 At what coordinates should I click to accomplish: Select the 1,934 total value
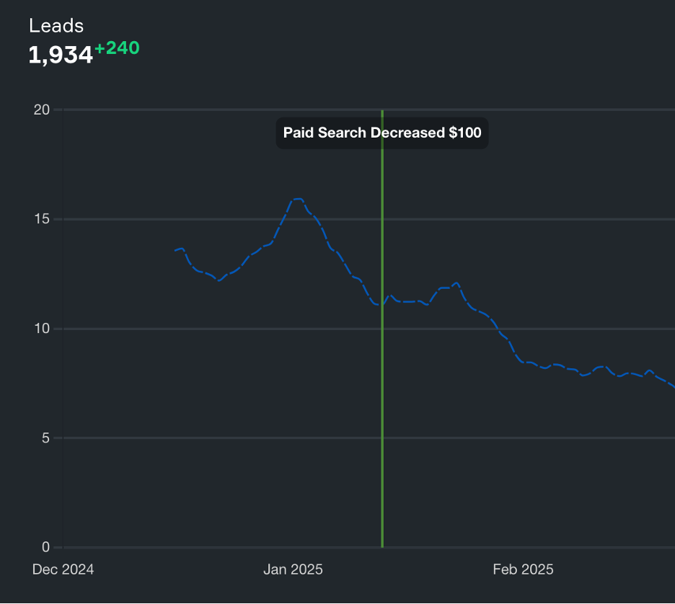click(61, 54)
